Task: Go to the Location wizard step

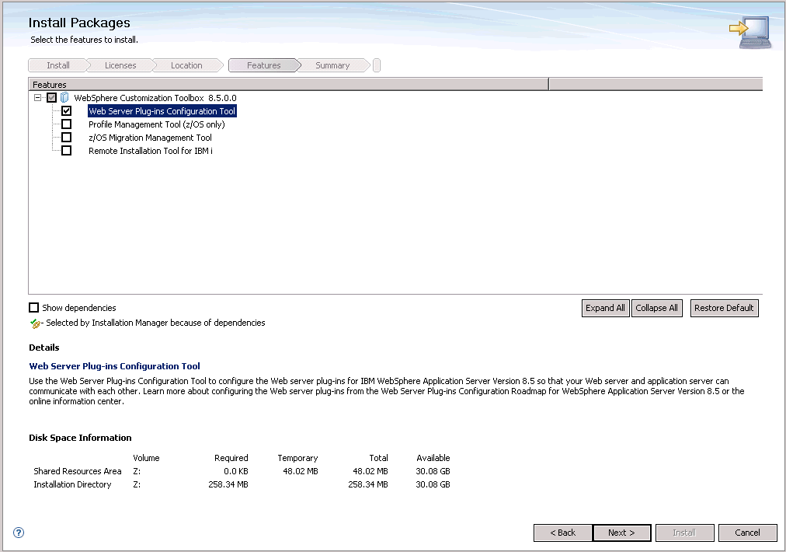Action: click(186, 65)
